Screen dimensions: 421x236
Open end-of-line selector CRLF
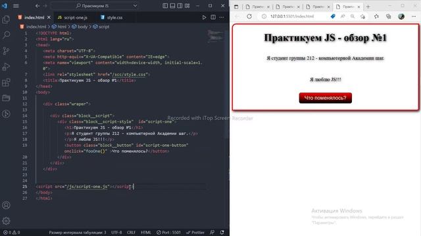[x=131, y=232]
